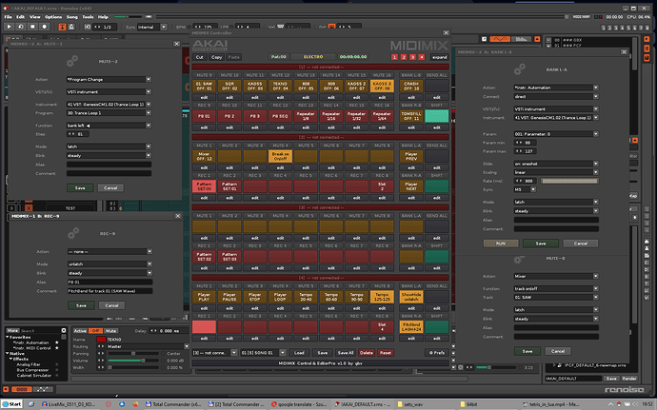Click the Play transport button in Renoise
657x410 pixels.
point(9,27)
